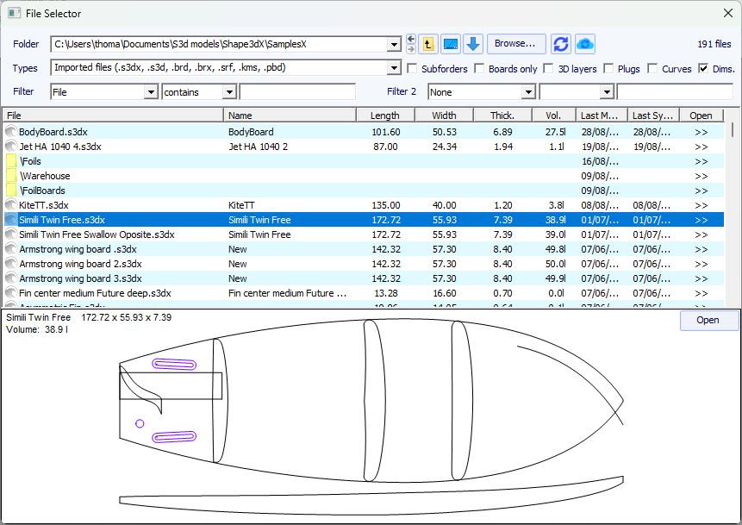This screenshot has width=742, height=525.
Task: Click the BodyBoard.s3dx file icon
Action: (x=11, y=132)
